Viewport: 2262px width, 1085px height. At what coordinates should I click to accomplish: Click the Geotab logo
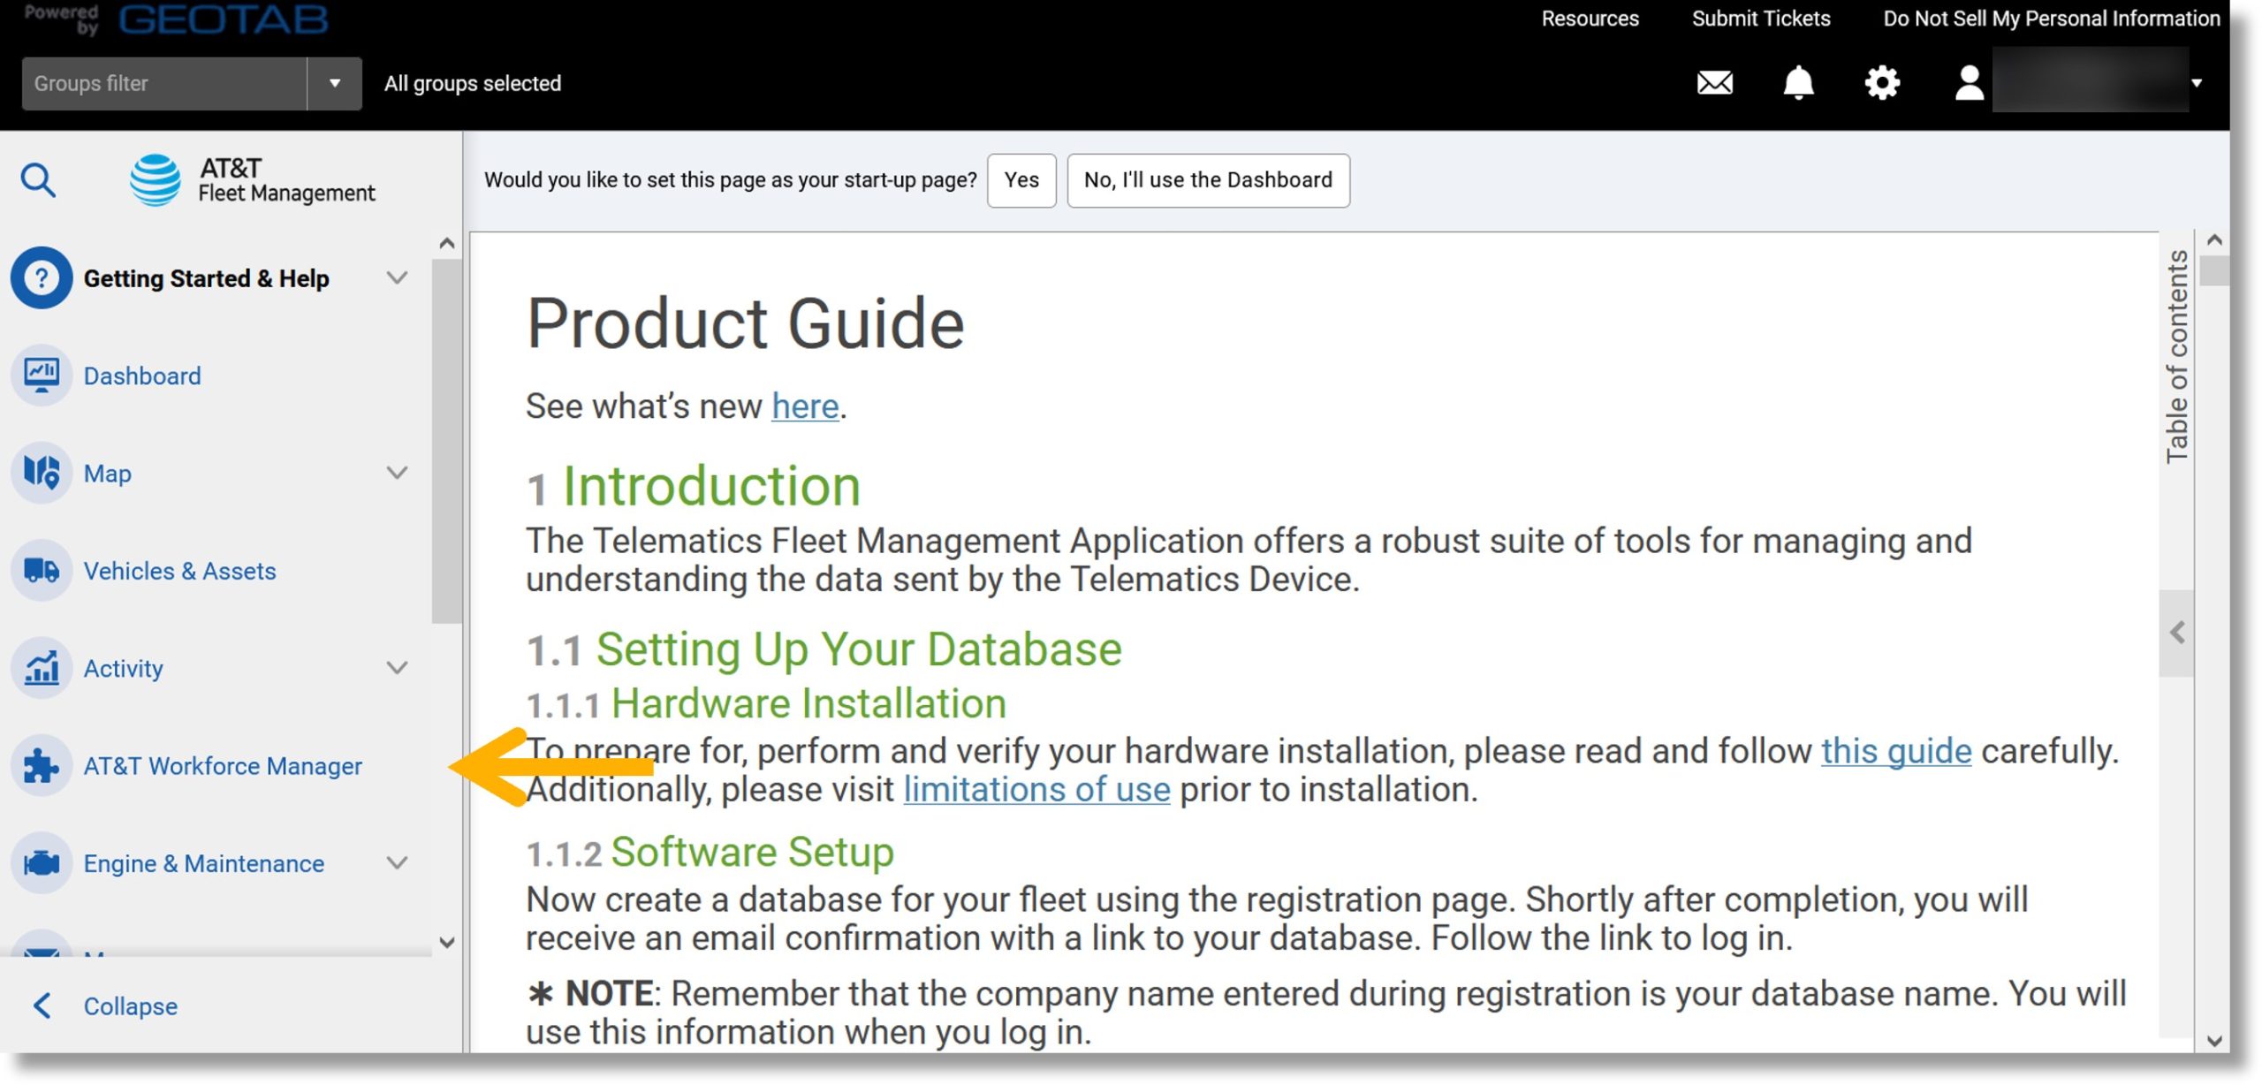point(224,19)
